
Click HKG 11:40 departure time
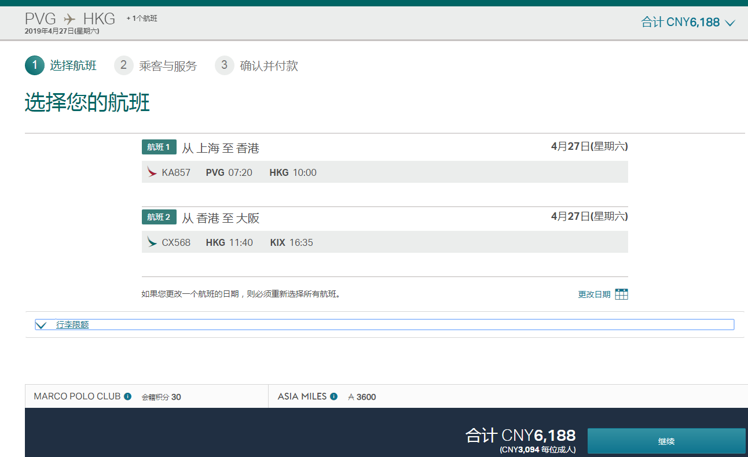coord(229,242)
